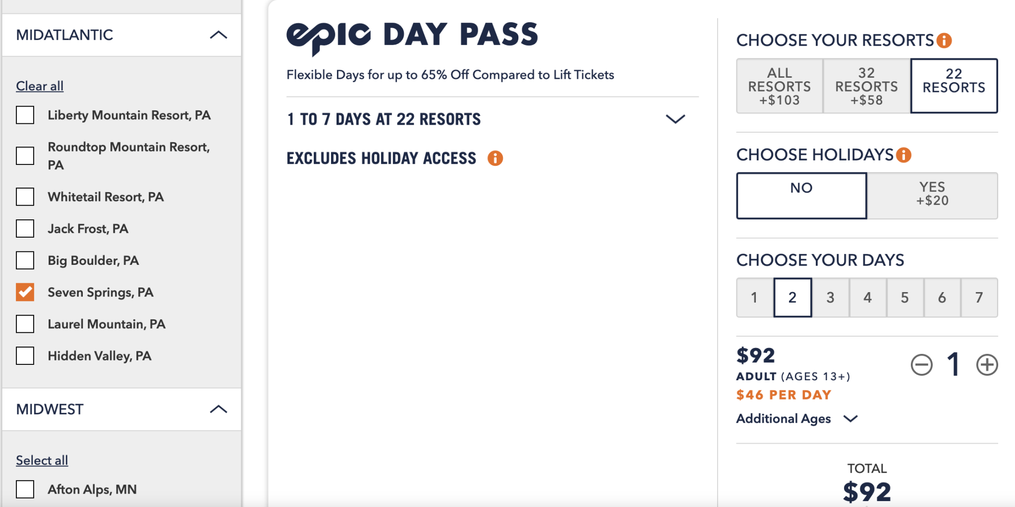
Task: Expand 1 to 7 Days at 22 Resorts details
Action: pos(675,119)
